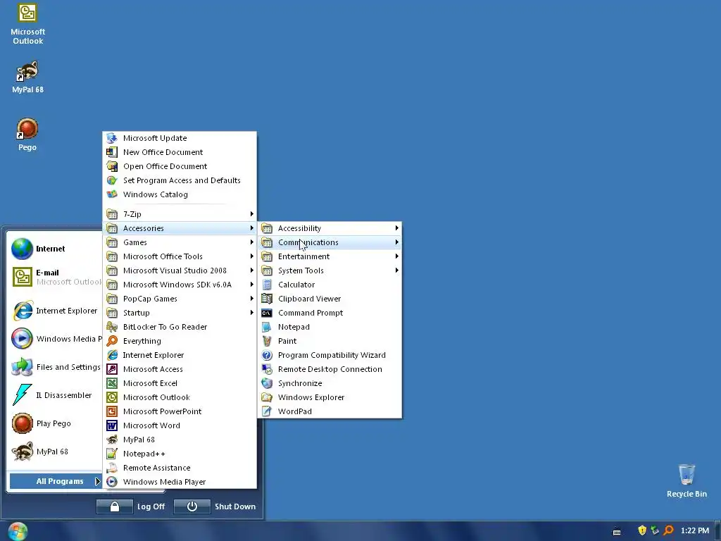
Task: Click the Windows Start orb
Action: pyautogui.click(x=18, y=531)
